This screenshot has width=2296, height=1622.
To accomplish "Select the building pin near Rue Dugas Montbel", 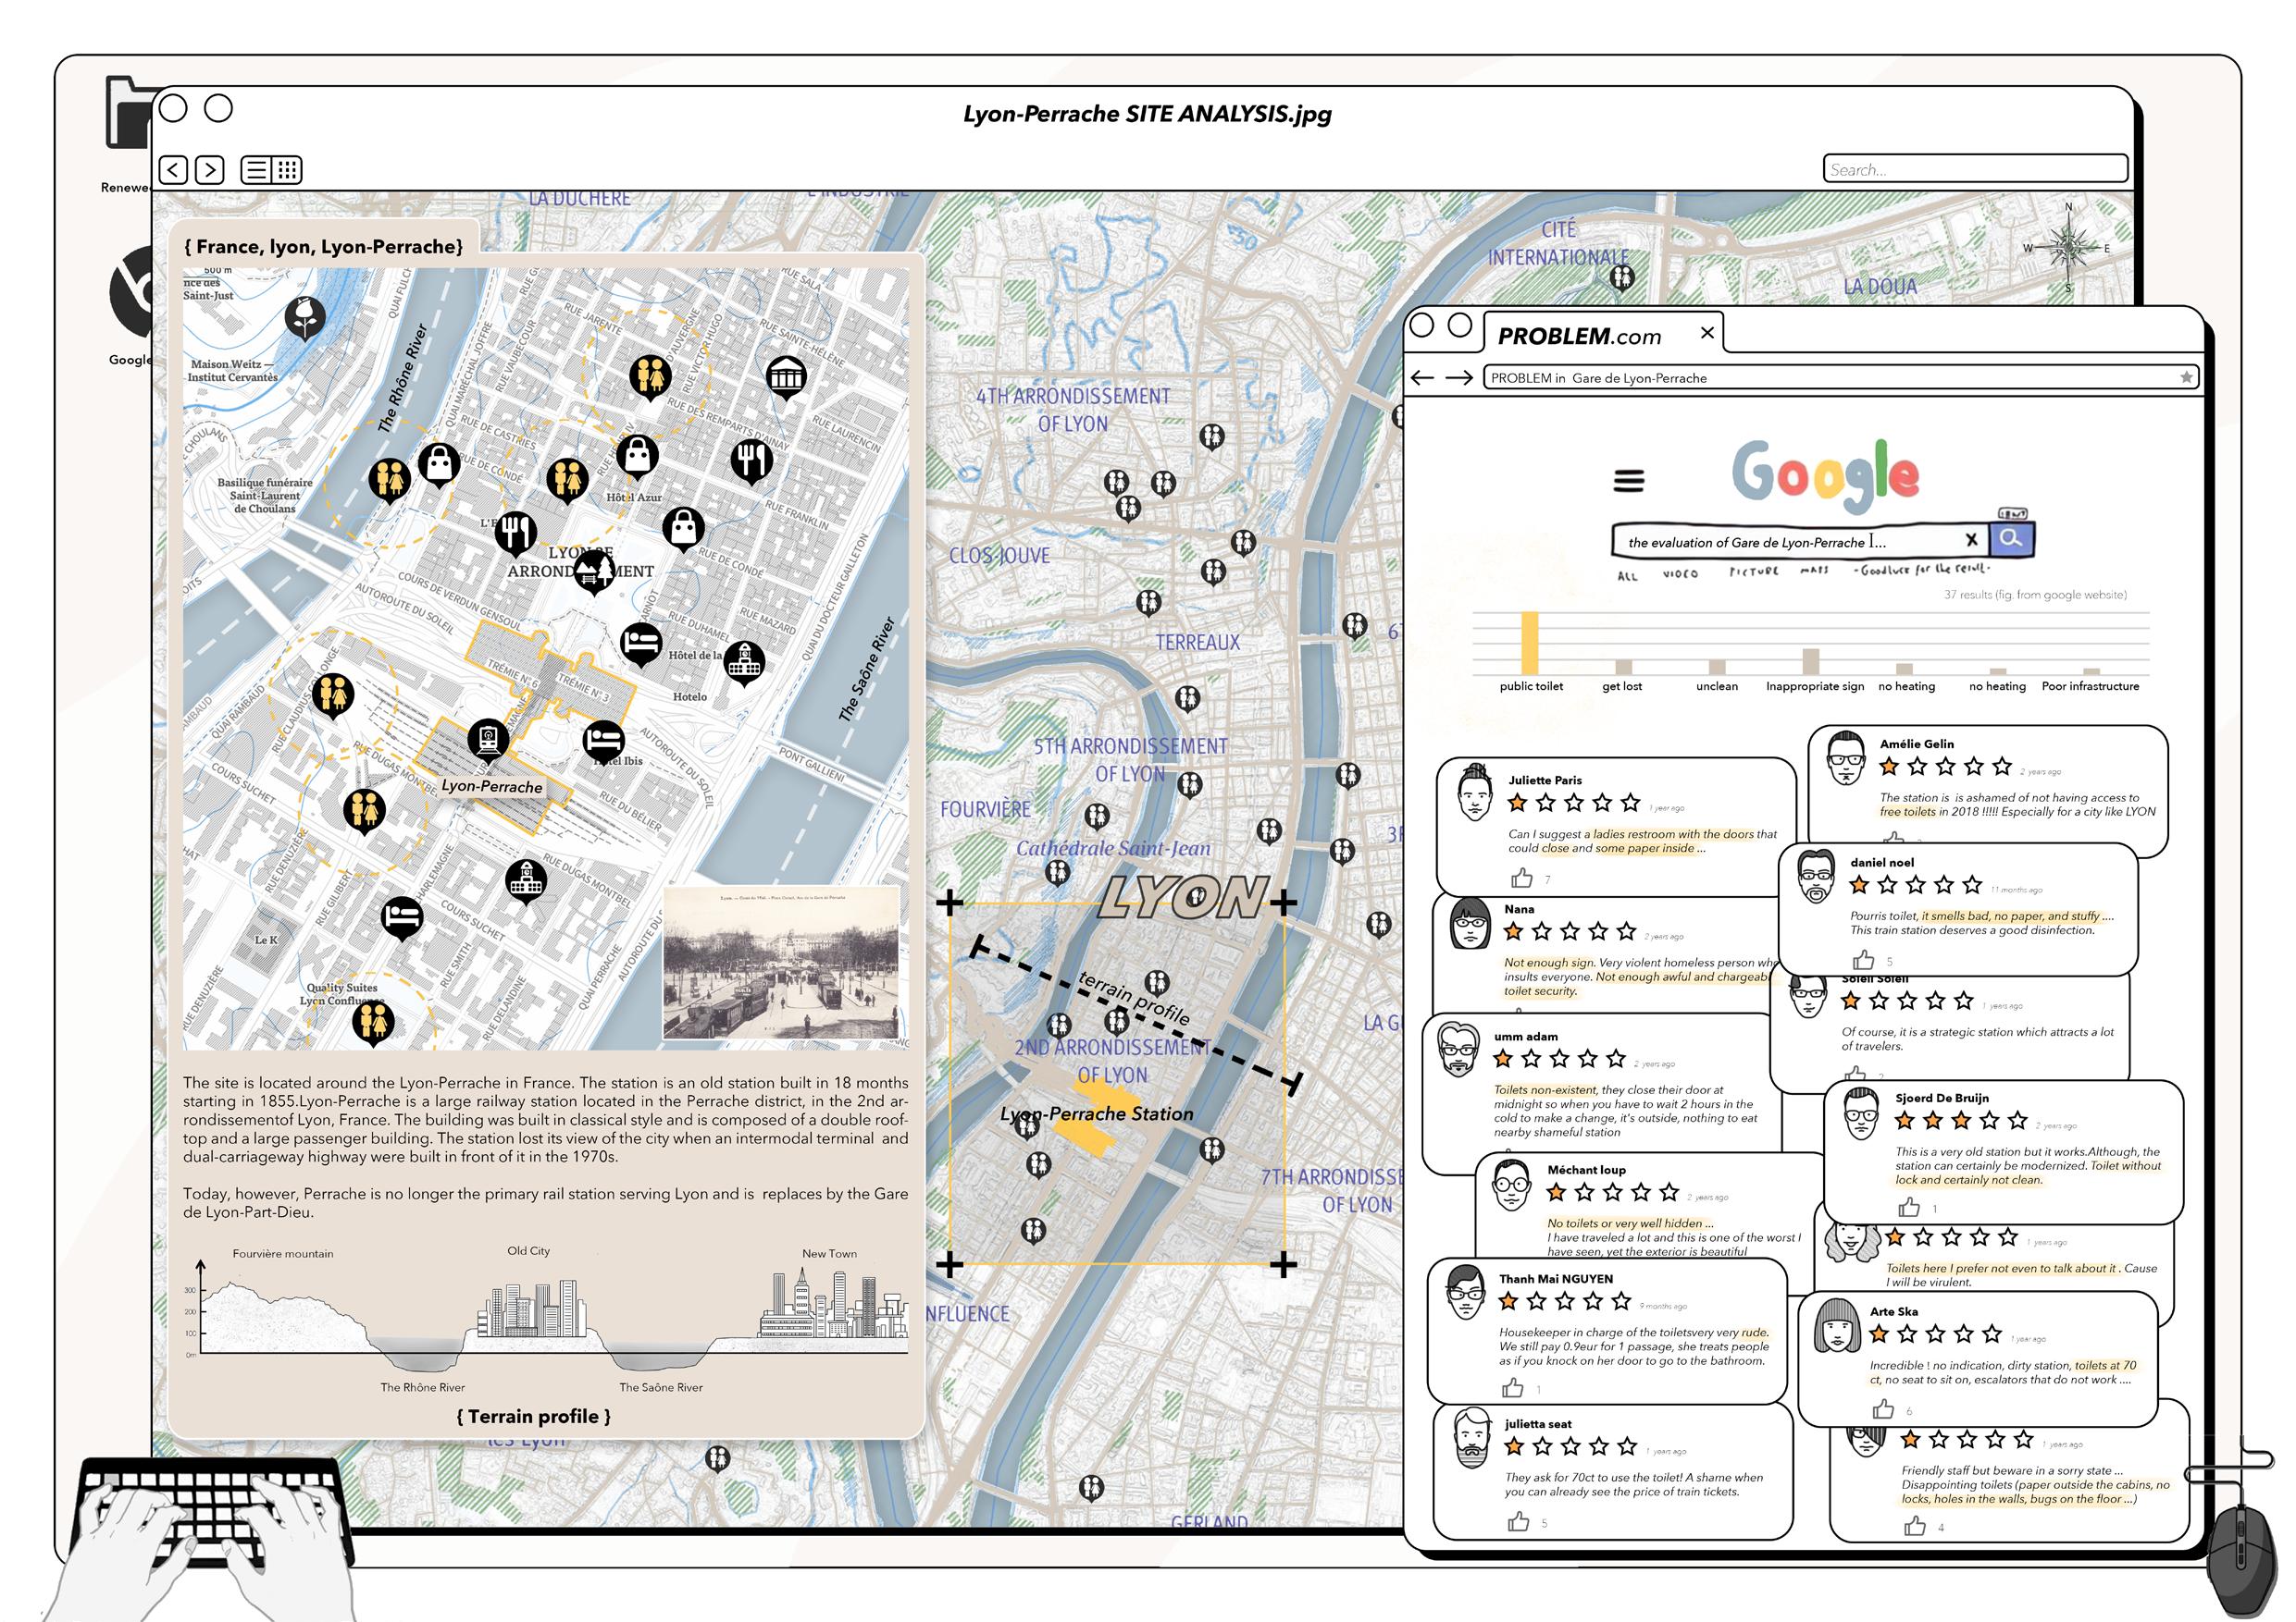I will 526,881.
